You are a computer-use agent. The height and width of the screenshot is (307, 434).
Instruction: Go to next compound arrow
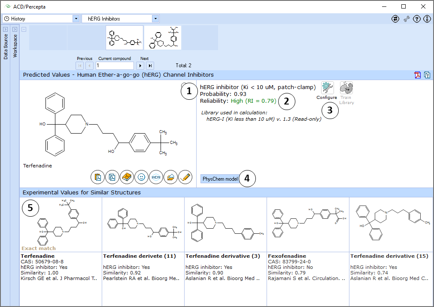pyautogui.click(x=140, y=66)
